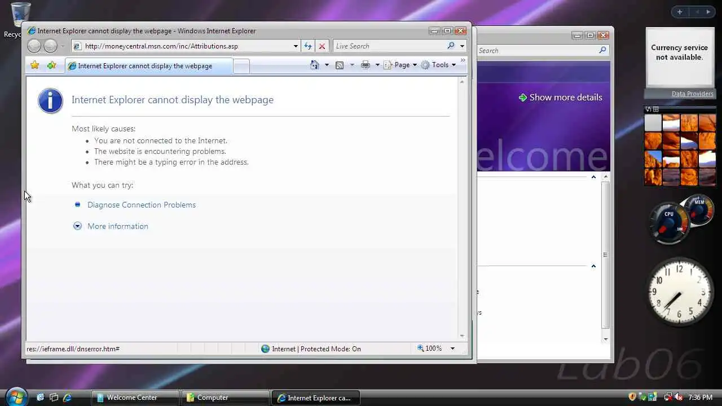722x406 pixels.
Task: Click the status bar URL res://ieframe.dll/dnserror.htm#
Action: click(x=73, y=349)
